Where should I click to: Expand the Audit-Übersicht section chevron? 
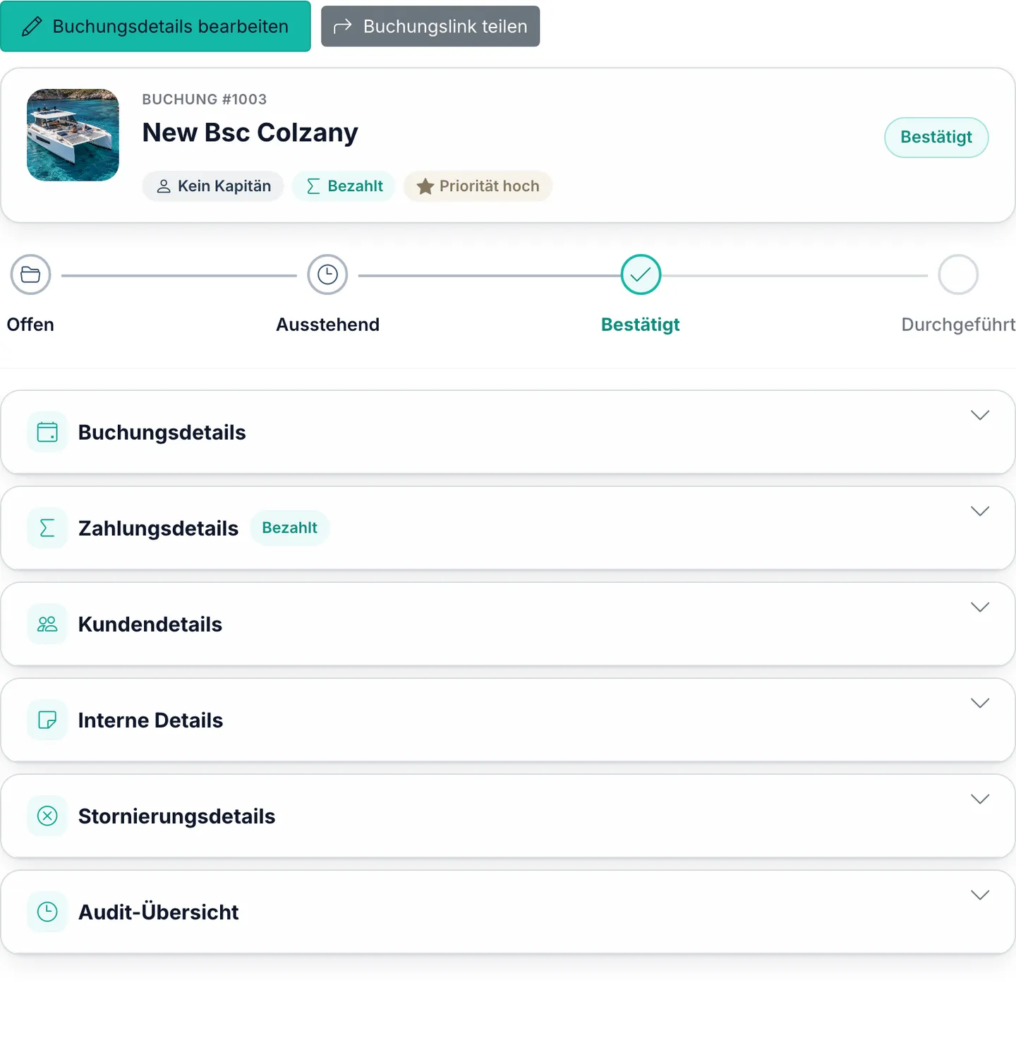point(980,895)
